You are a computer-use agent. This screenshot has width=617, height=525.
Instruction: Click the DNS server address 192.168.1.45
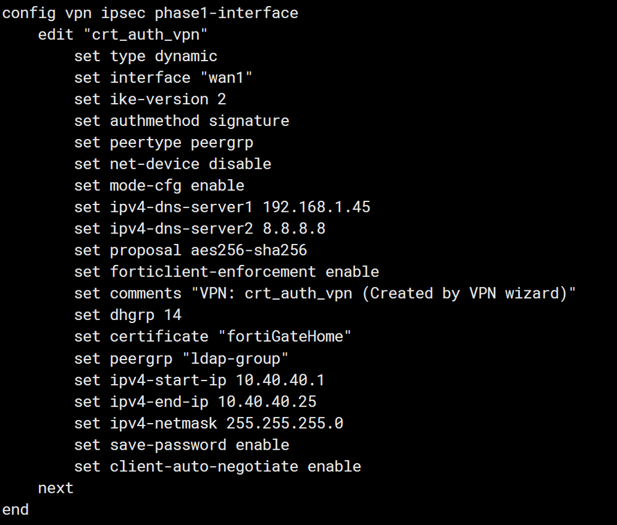[316, 208]
